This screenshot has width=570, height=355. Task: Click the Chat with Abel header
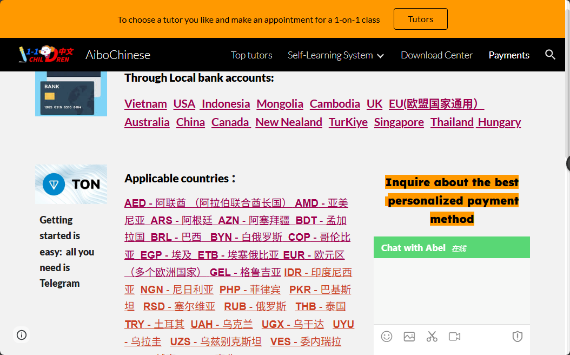tap(452, 248)
